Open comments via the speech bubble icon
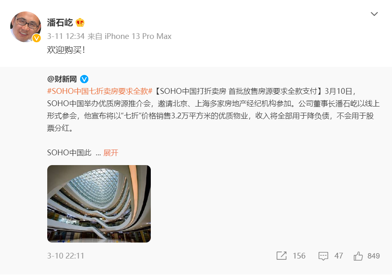392x279 pixels. click(323, 256)
